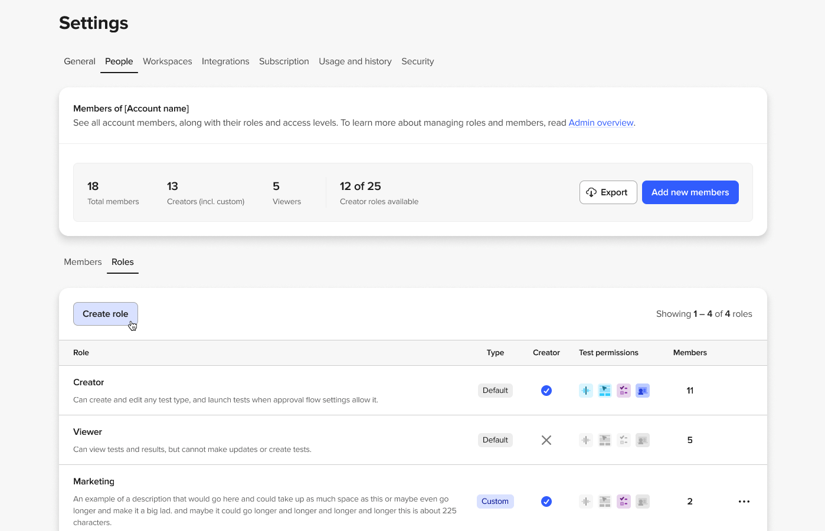Click the Custom type badge on Marketing
825x531 pixels.
[x=495, y=501]
